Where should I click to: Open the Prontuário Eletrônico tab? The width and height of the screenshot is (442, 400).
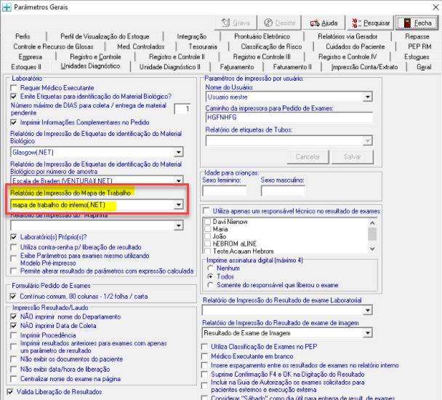262,36
